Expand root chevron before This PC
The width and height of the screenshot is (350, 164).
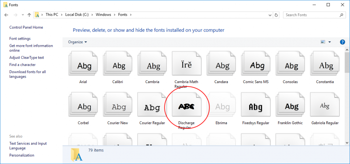pos(42,15)
